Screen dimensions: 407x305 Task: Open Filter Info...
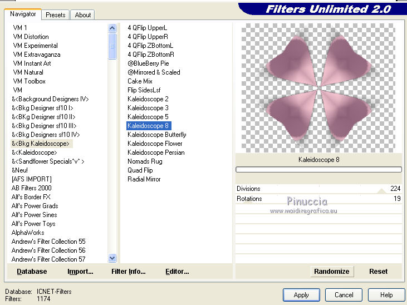tap(129, 271)
